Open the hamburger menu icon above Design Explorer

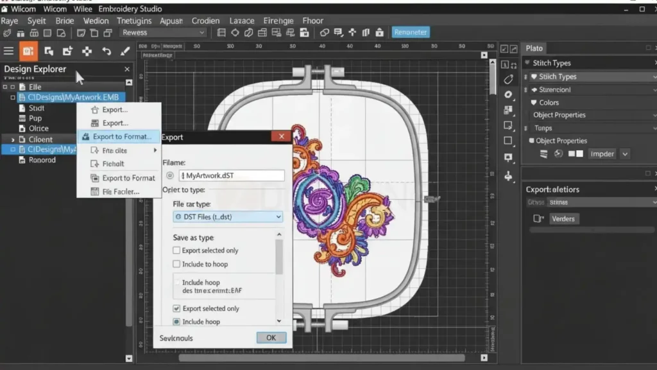8,51
